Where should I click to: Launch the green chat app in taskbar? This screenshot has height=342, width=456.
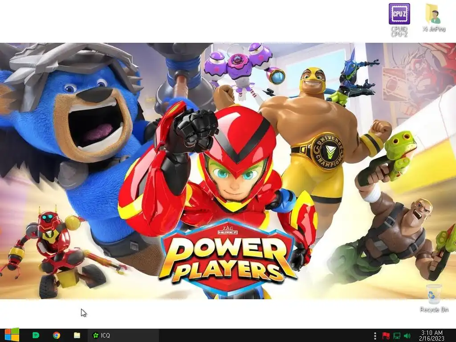tap(36, 335)
